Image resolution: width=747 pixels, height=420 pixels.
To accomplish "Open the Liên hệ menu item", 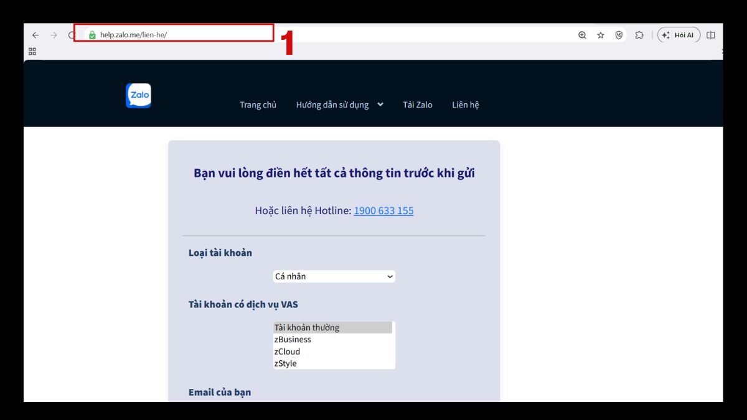I will (x=466, y=105).
